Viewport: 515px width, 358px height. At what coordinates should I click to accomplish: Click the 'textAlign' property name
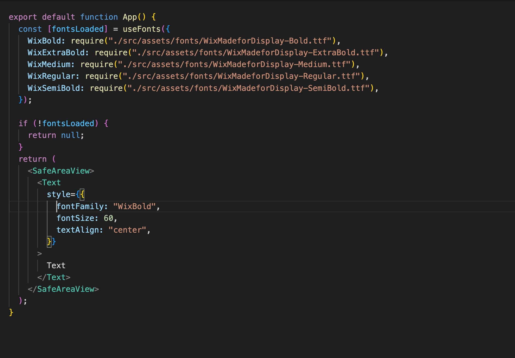pyautogui.click(x=78, y=230)
